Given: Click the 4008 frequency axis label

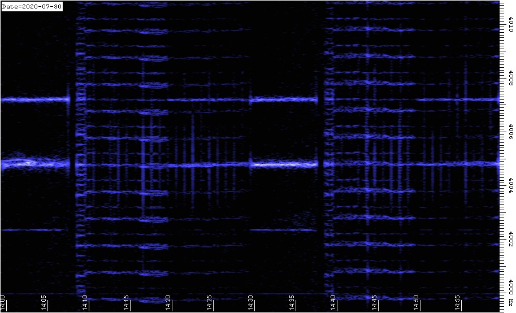Looking at the screenshot, I should (x=511, y=78).
